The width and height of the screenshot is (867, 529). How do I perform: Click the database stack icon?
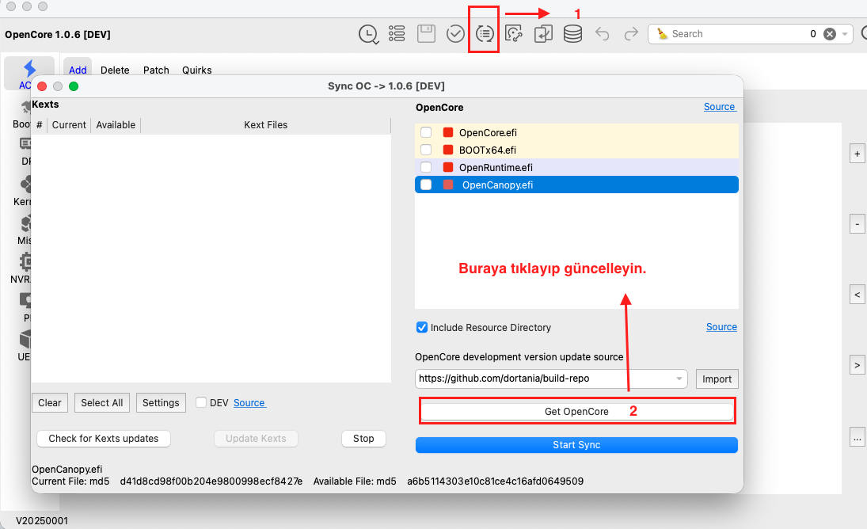click(x=572, y=34)
